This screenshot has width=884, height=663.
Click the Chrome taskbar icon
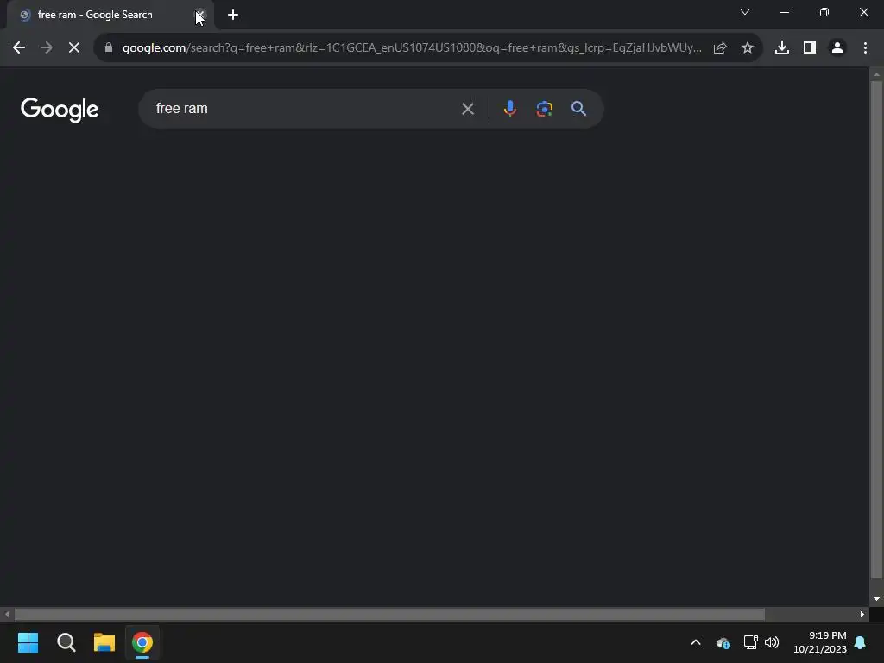(x=142, y=642)
